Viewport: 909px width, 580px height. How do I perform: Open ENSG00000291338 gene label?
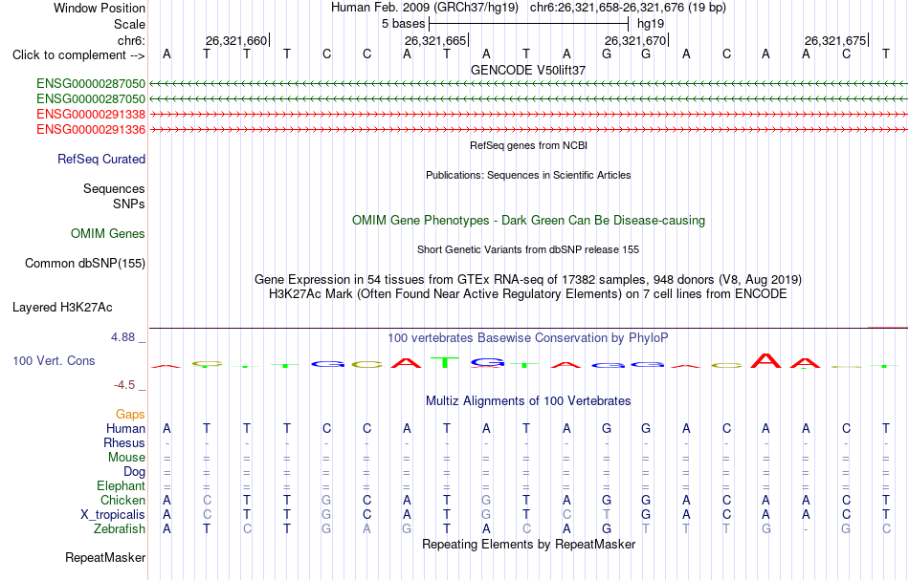pyautogui.click(x=91, y=114)
